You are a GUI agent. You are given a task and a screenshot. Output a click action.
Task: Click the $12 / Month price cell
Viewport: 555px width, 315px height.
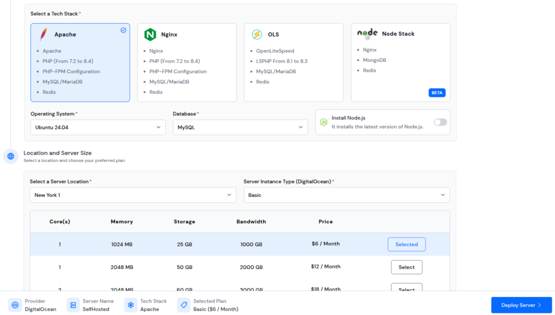click(326, 267)
